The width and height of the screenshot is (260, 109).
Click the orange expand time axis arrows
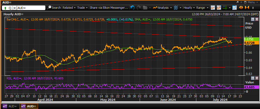pos(241,8)
